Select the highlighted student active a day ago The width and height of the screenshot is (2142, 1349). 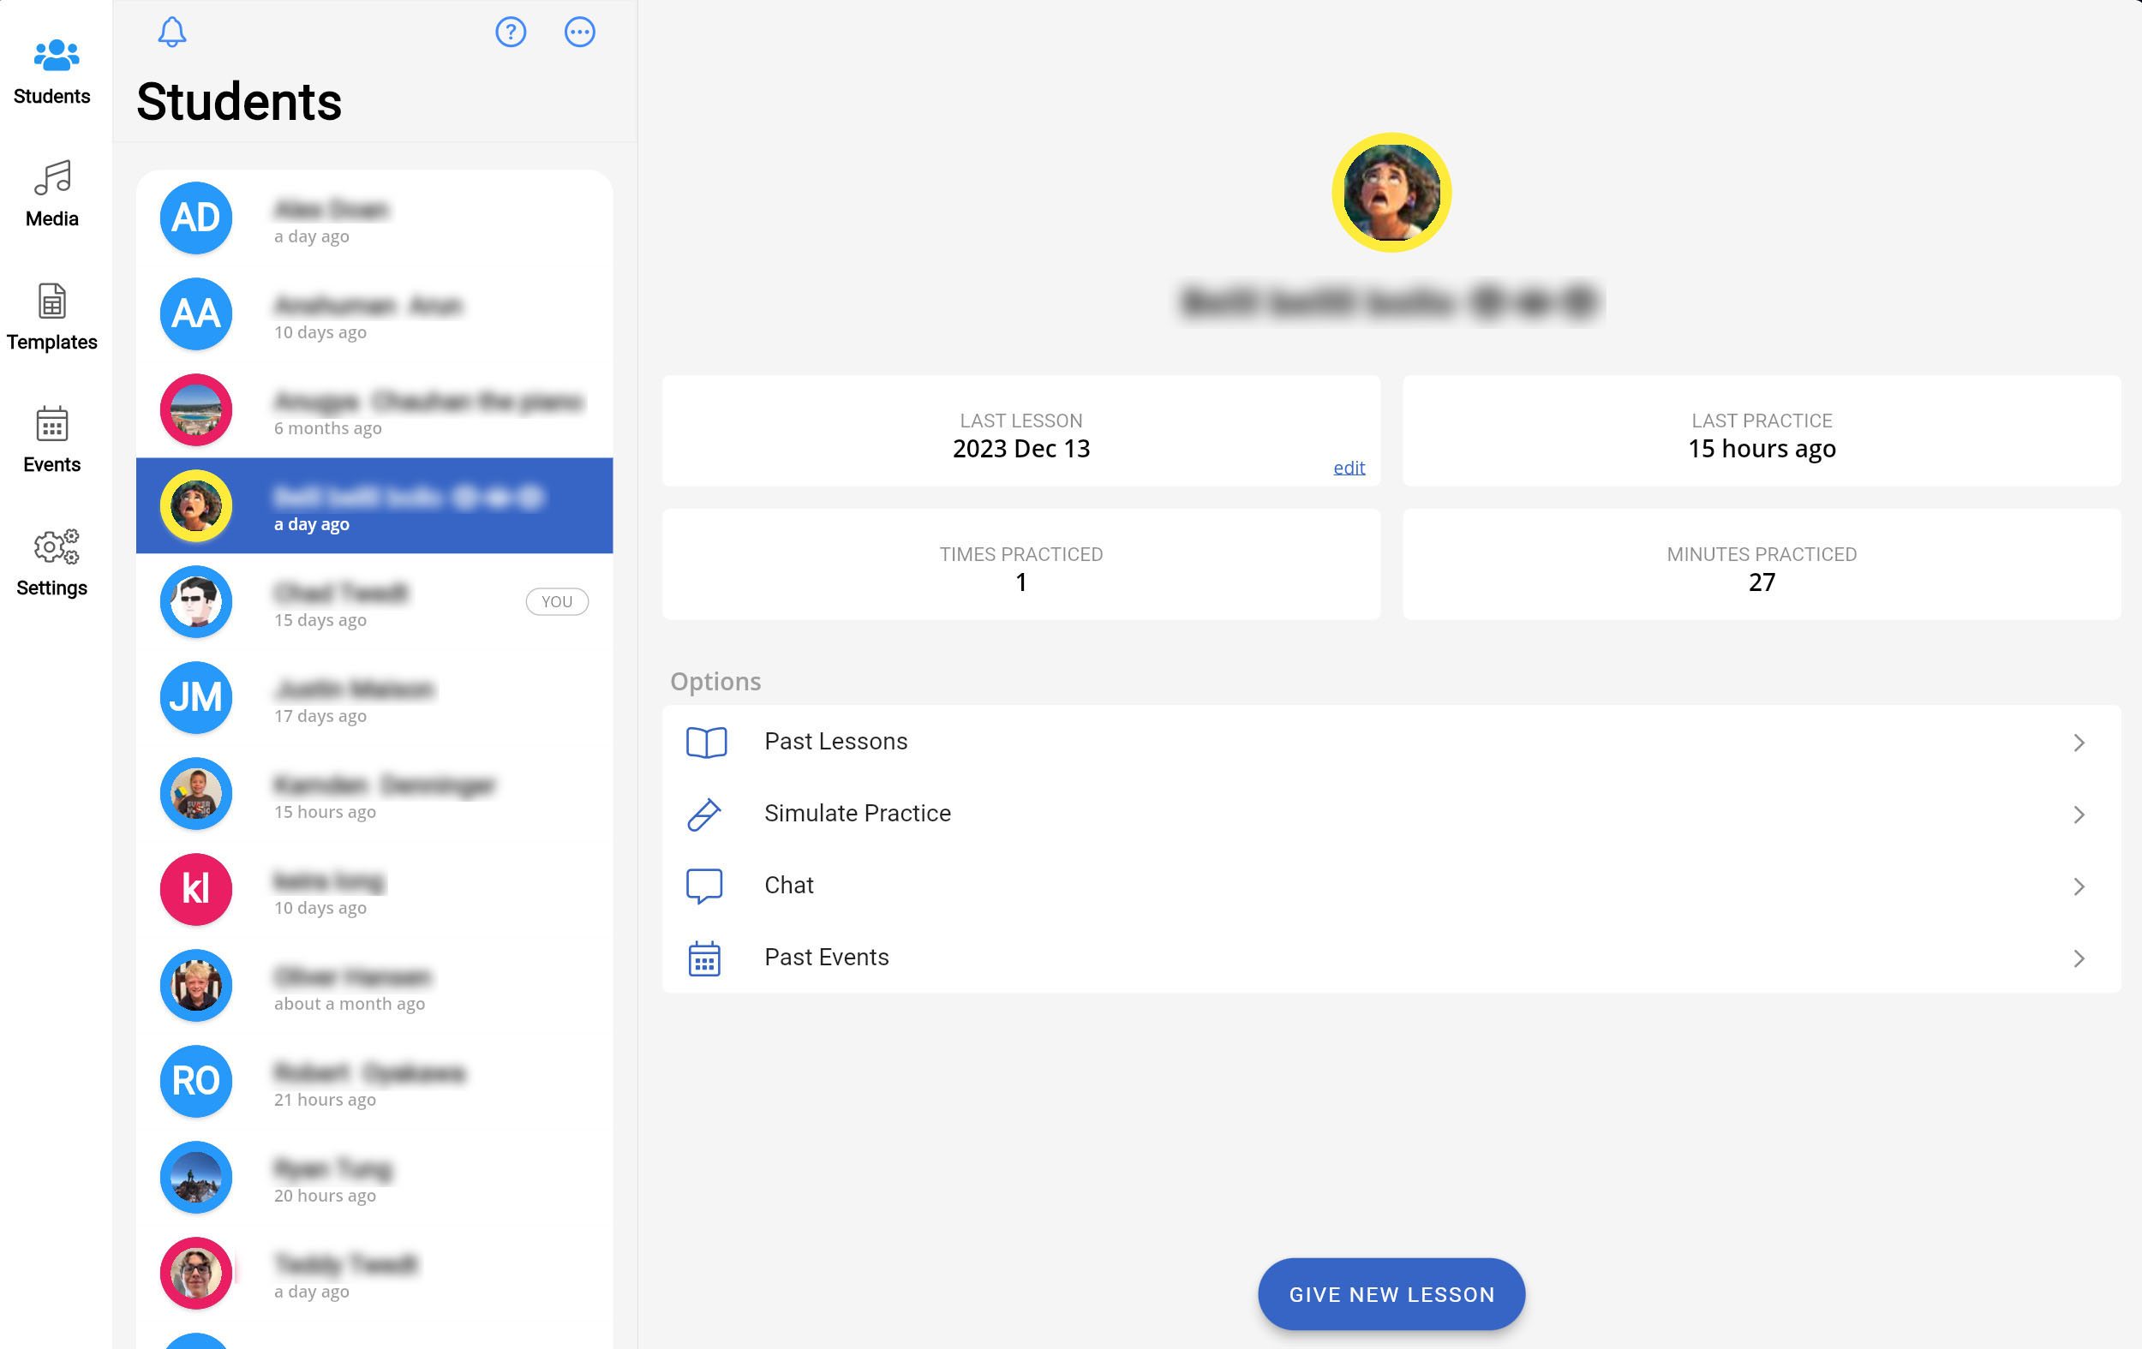pos(374,506)
